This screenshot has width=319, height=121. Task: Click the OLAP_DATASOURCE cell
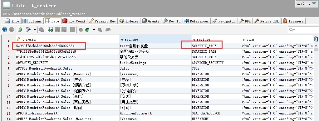pyautogui.click(x=216, y=113)
